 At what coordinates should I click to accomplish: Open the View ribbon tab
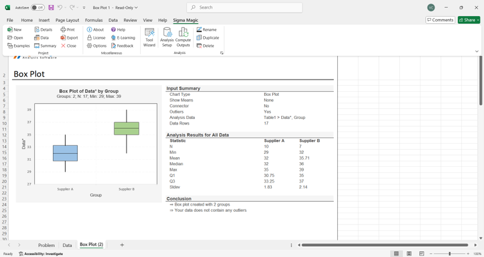pos(148,20)
